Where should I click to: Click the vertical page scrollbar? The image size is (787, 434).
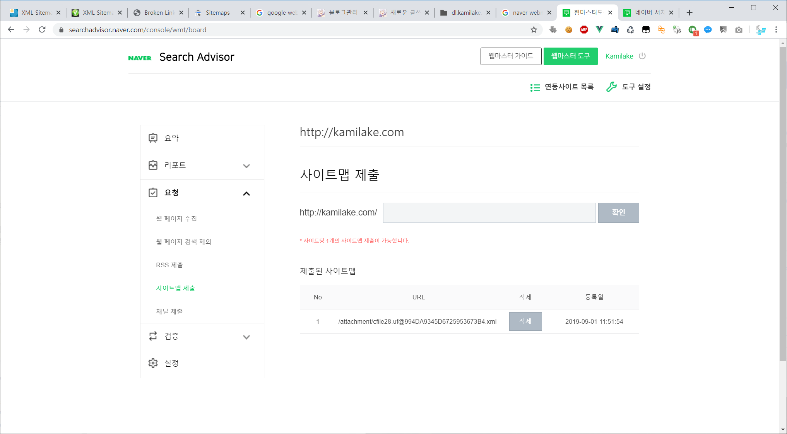[x=783, y=204]
